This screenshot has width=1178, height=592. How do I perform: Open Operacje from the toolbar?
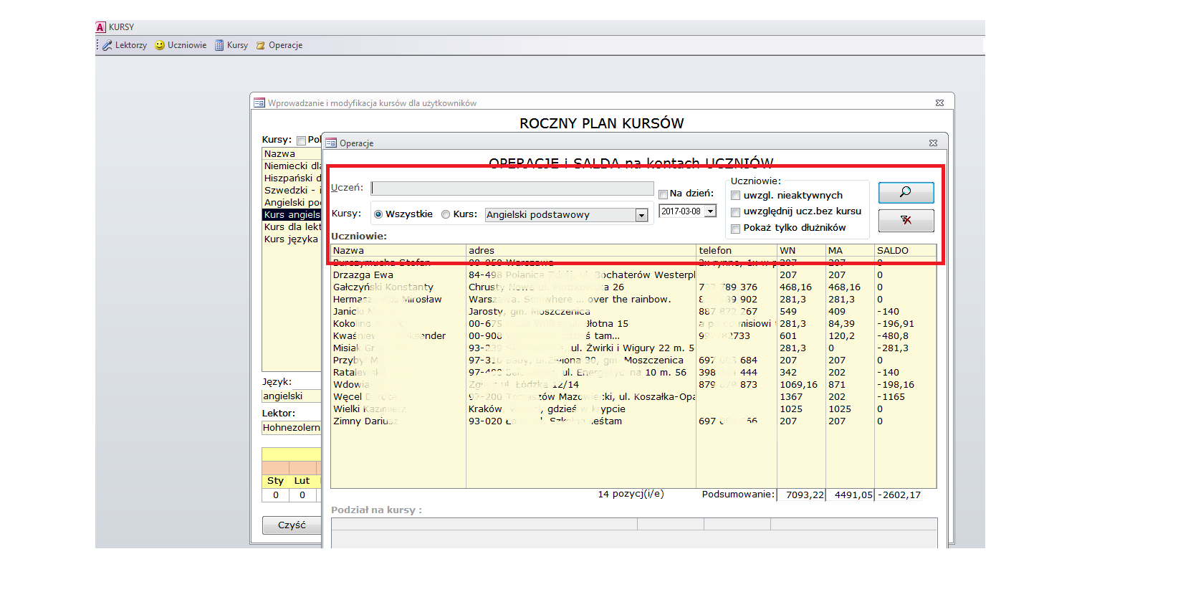pos(279,45)
